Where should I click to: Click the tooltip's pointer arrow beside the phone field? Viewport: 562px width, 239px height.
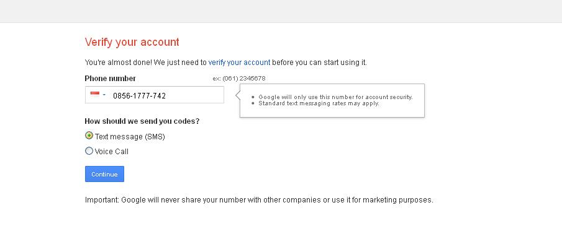coord(238,95)
